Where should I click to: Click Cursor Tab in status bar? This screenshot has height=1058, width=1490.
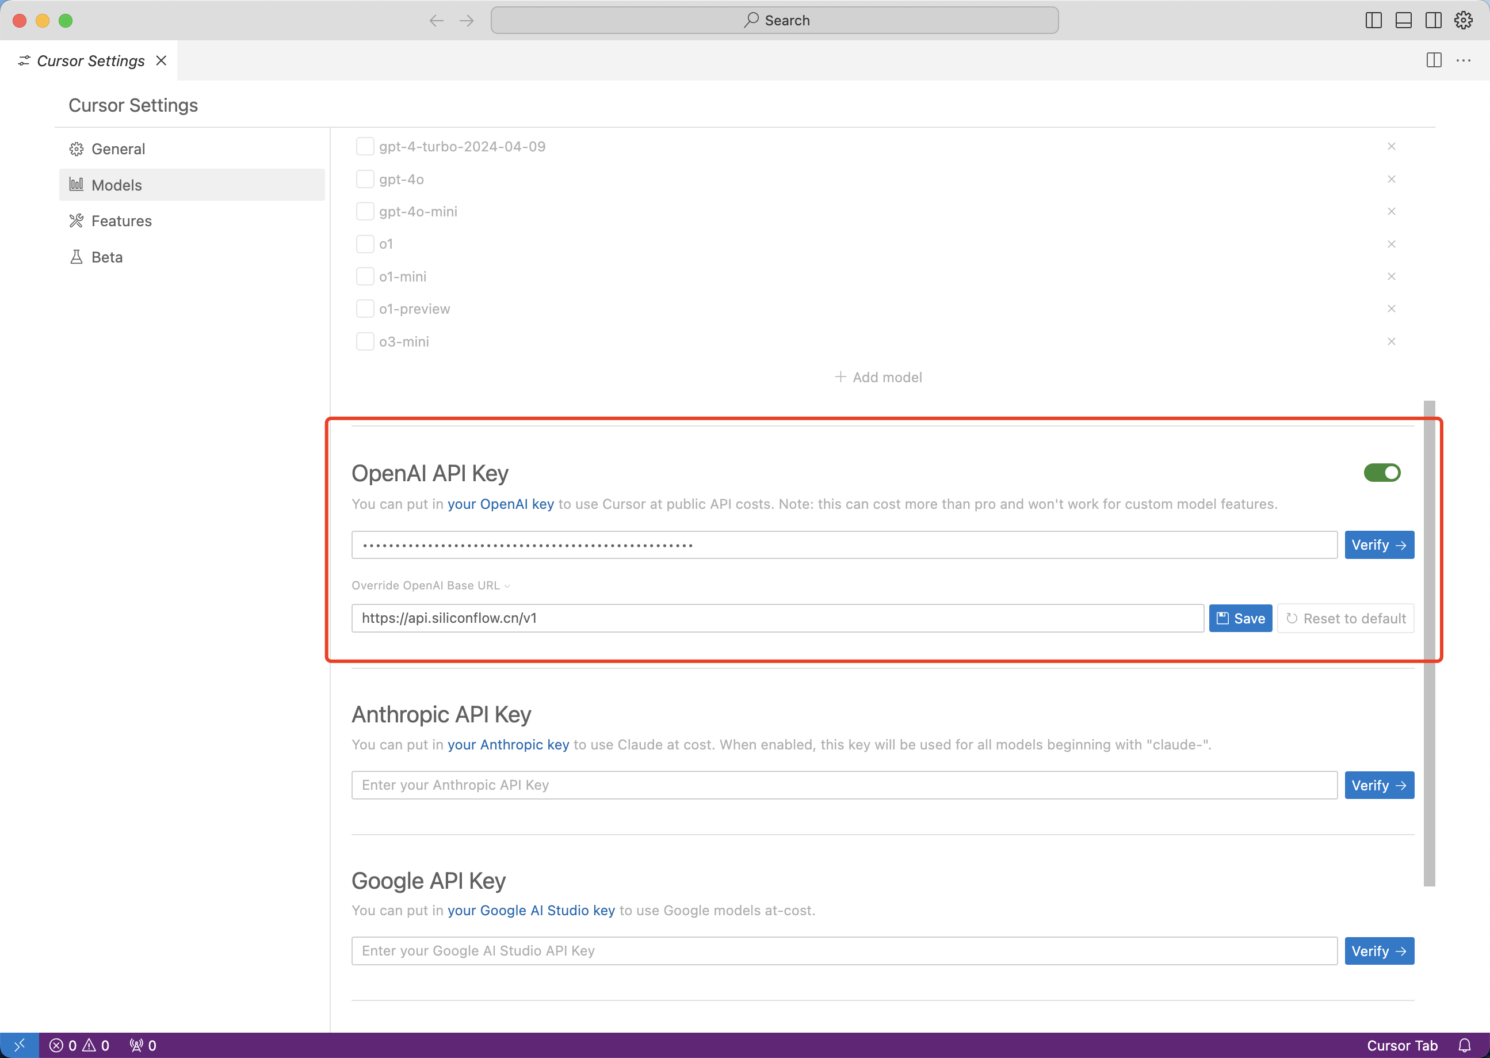coord(1402,1045)
